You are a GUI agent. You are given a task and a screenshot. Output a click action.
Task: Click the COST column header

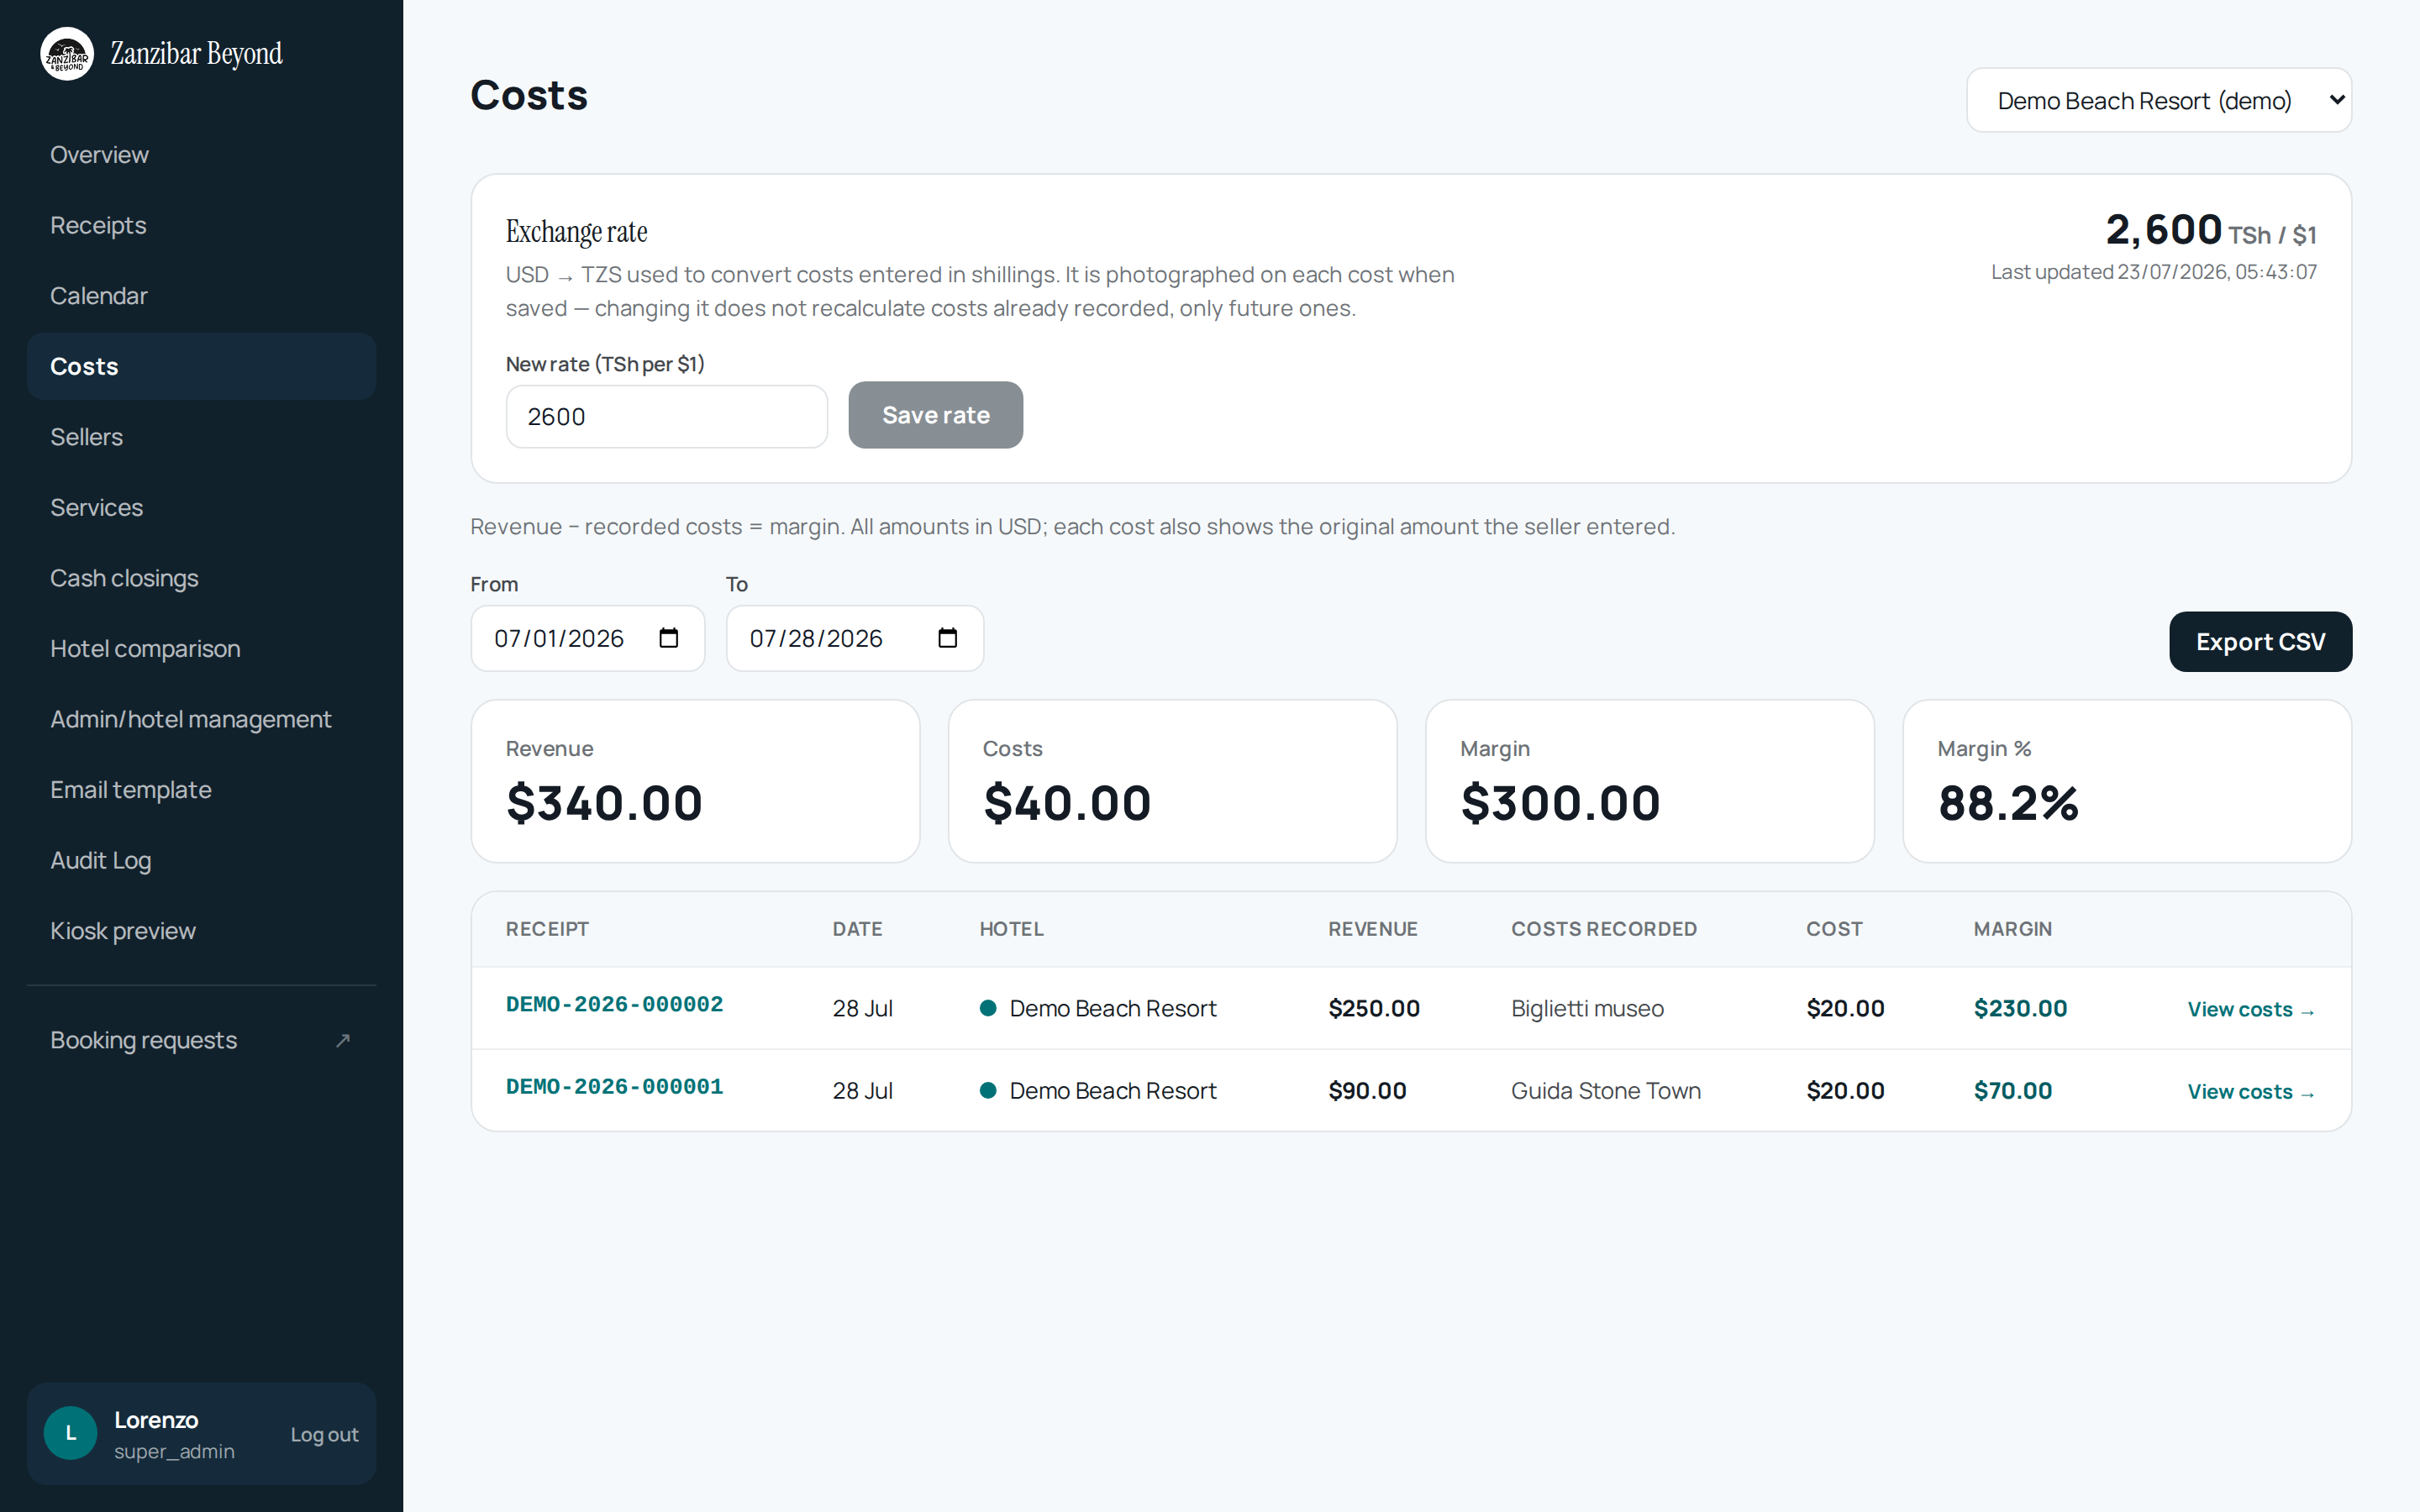point(1834,929)
